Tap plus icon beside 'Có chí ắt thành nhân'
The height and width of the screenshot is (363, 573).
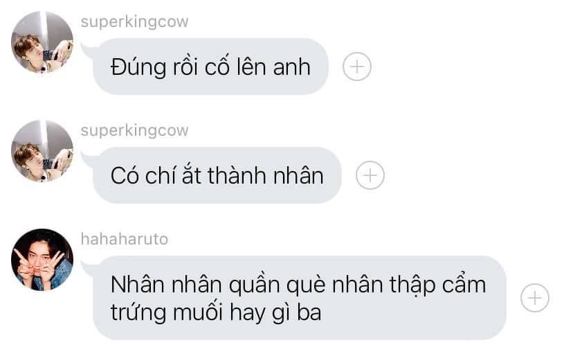click(370, 175)
